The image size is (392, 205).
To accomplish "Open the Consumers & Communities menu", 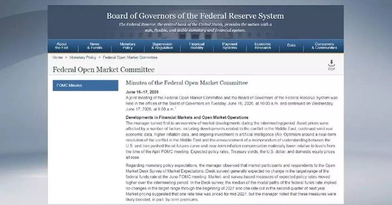I will click(324, 46).
